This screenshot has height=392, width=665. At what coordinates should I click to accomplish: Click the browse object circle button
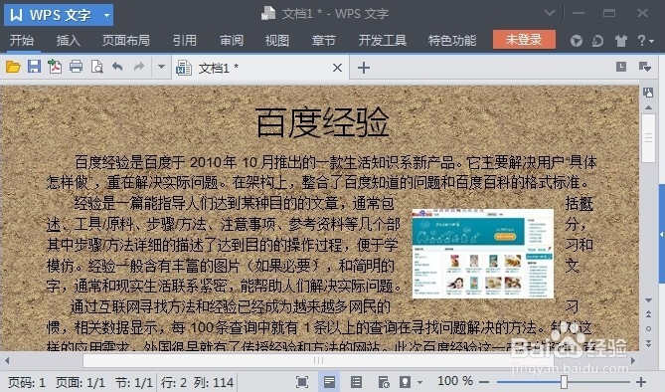click(x=648, y=328)
